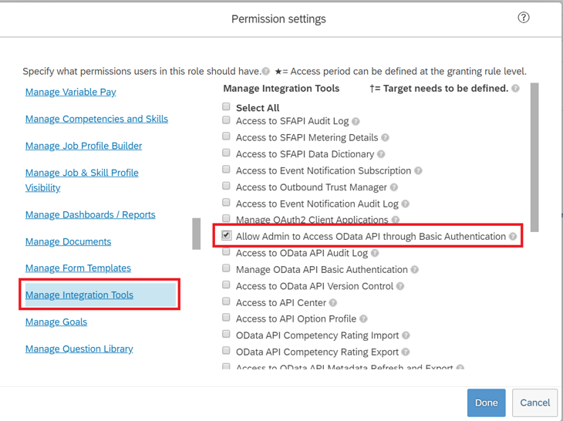Open Manage Integration Tools category
This screenshot has width=563, height=421.
79,295
